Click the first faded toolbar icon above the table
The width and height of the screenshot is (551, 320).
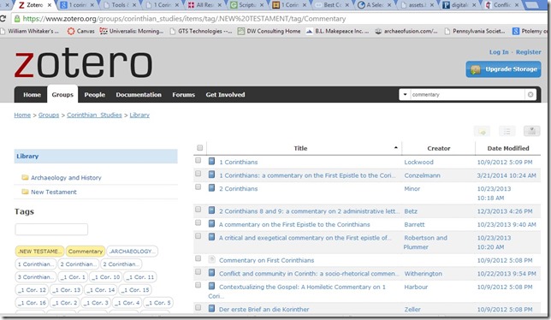point(483,132)
